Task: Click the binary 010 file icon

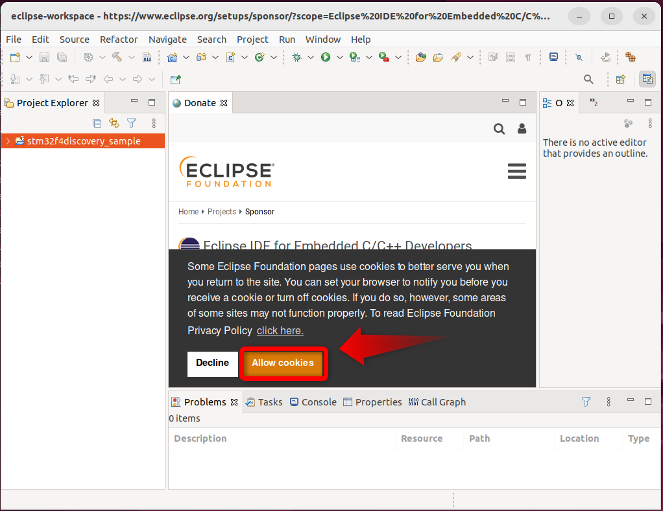Action: (147, 57)
